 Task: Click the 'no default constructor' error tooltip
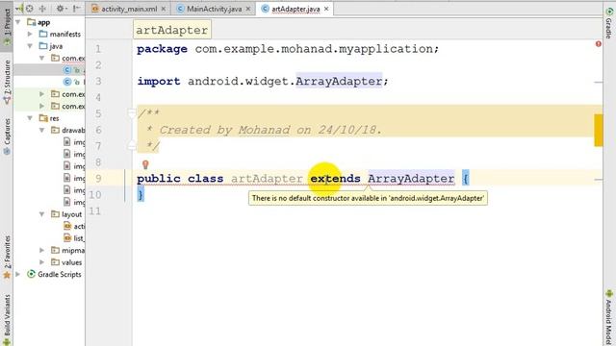368,198
